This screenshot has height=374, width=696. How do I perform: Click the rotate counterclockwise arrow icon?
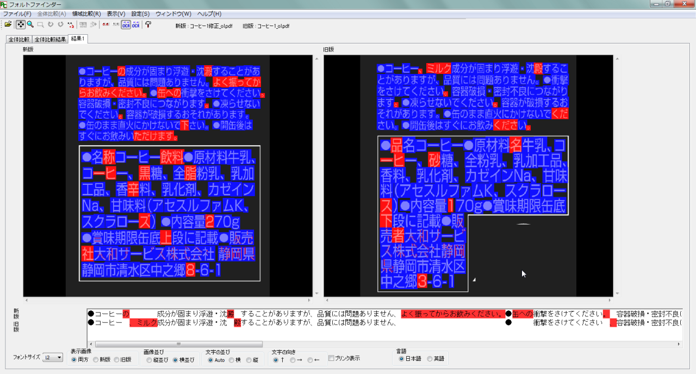tap(60, 24)
